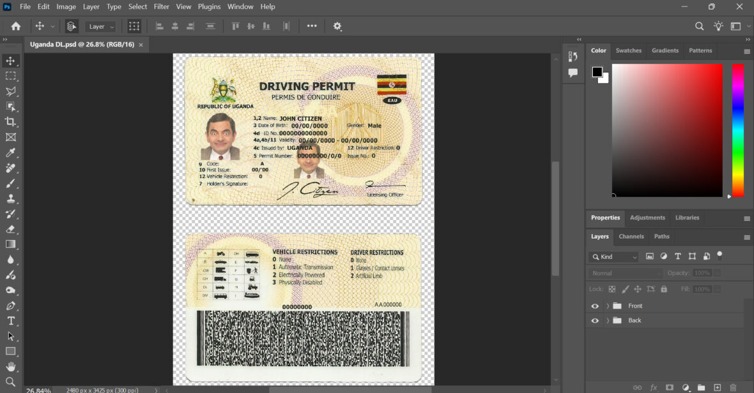Add a layer style with the fx icon
The image size is (754, 393).
[x=653, y=387]
